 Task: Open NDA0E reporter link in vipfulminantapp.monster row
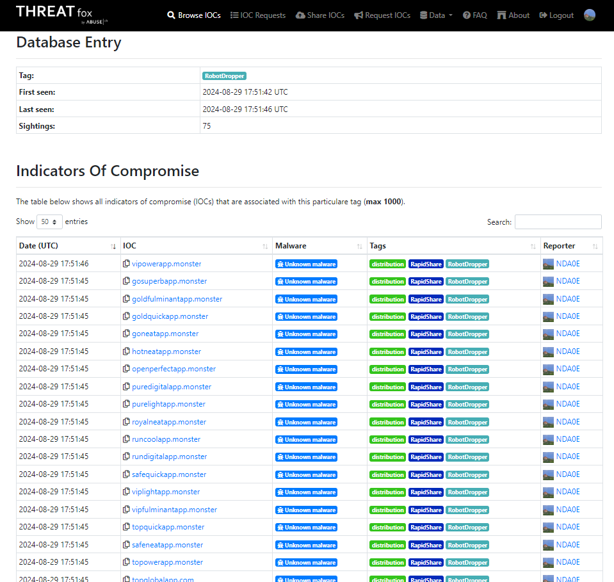(x=568, y=510)
